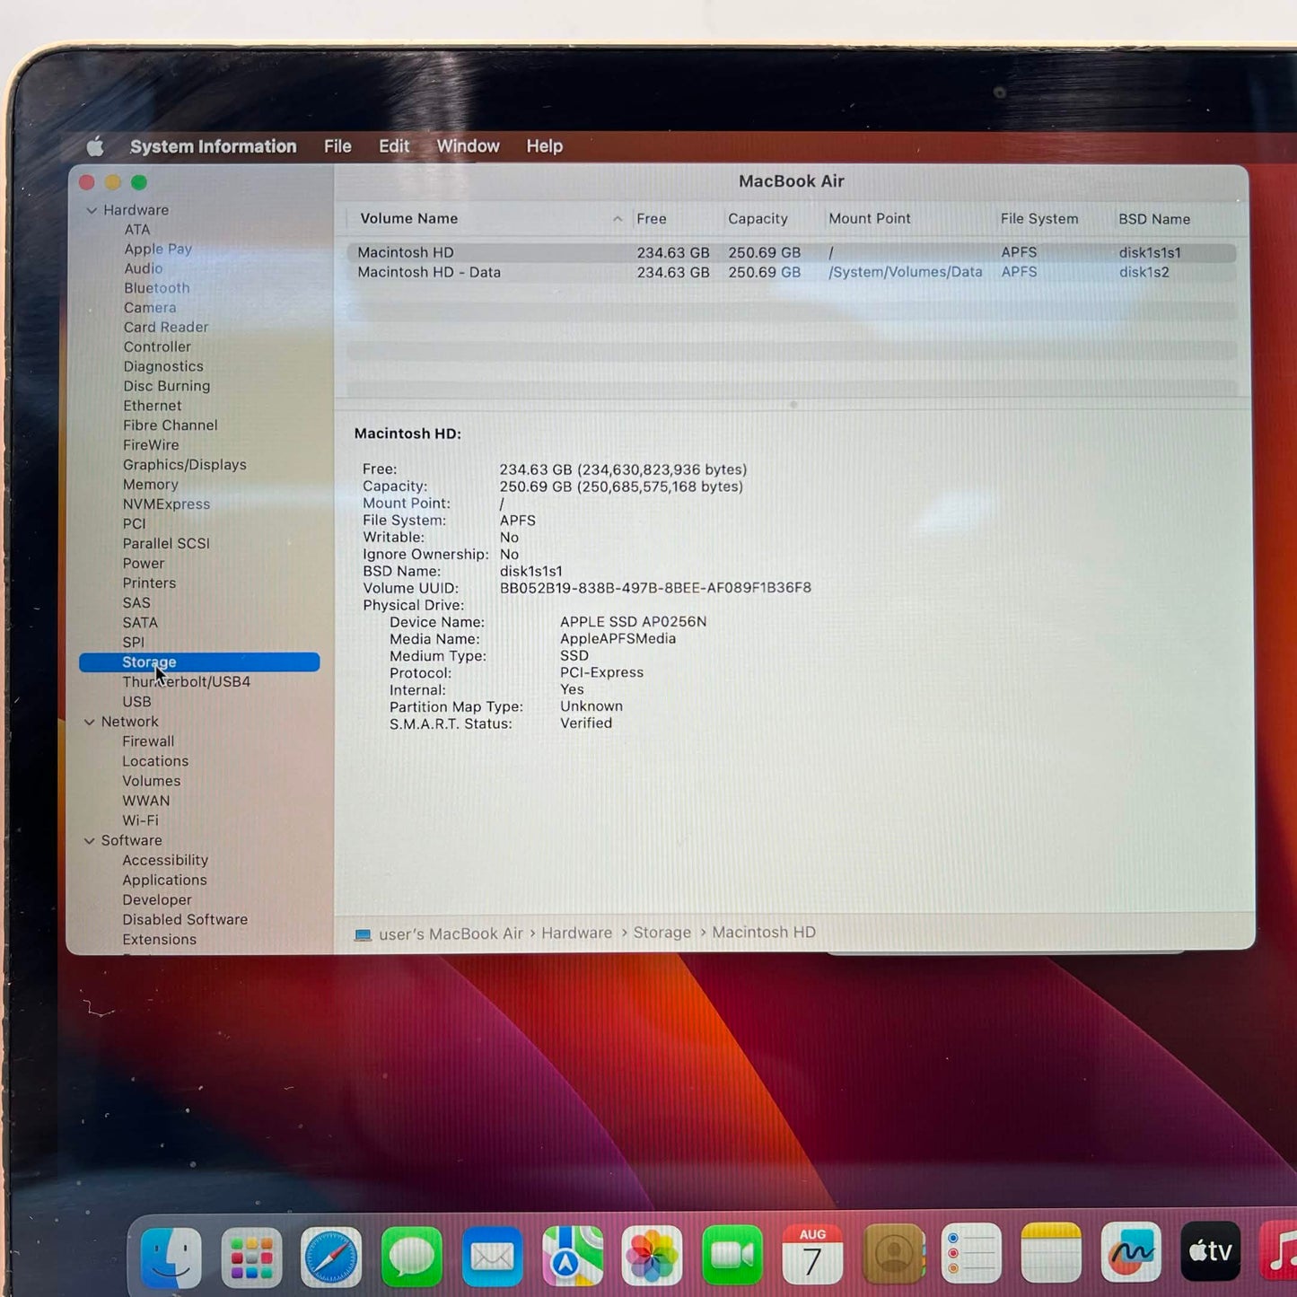Open Calendar showing AUG 7
Image resolution: width=1297 pixels, height=1297 pixels.
pos(812,1253)
